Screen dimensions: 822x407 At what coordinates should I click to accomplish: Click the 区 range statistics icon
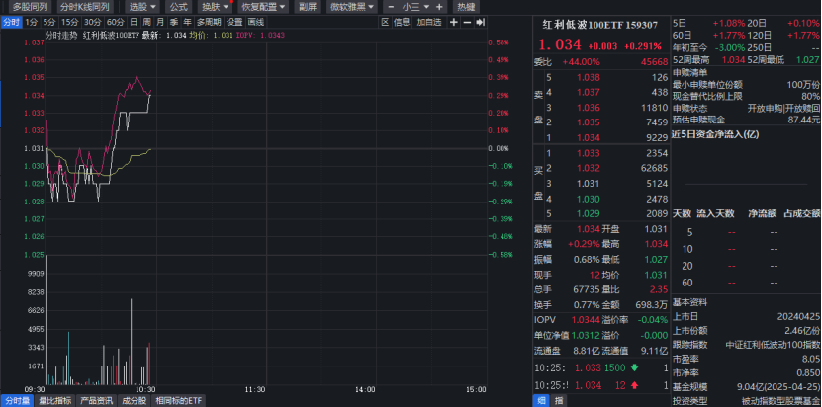point(386,22)
